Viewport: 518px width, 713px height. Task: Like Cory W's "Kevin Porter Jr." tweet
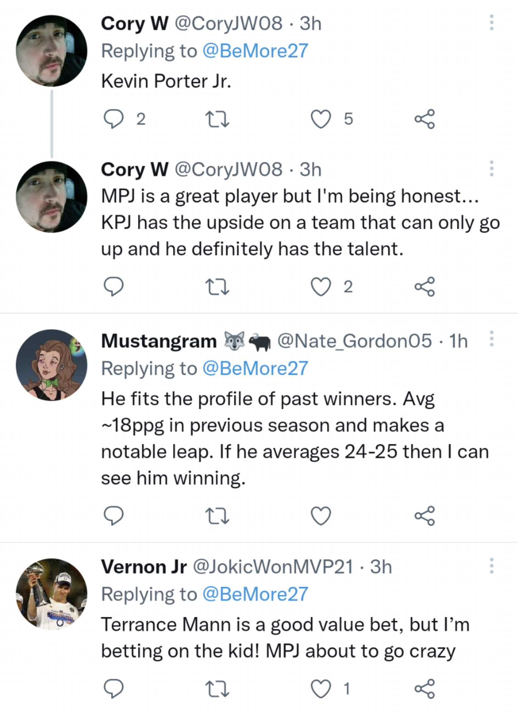coord(321,119)
